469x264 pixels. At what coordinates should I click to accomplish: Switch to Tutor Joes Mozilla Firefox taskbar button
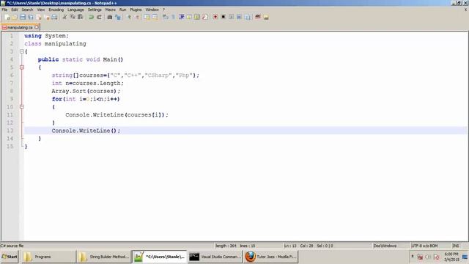click(x=271, y=257)
